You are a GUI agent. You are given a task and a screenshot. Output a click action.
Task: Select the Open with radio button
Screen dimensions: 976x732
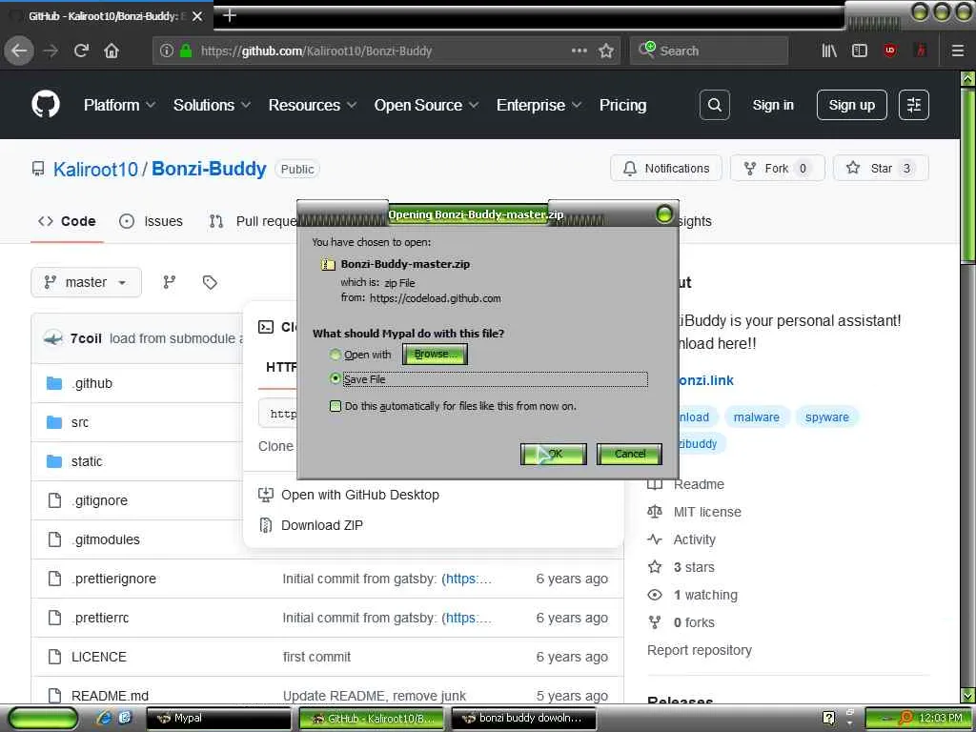coord(335,355)
